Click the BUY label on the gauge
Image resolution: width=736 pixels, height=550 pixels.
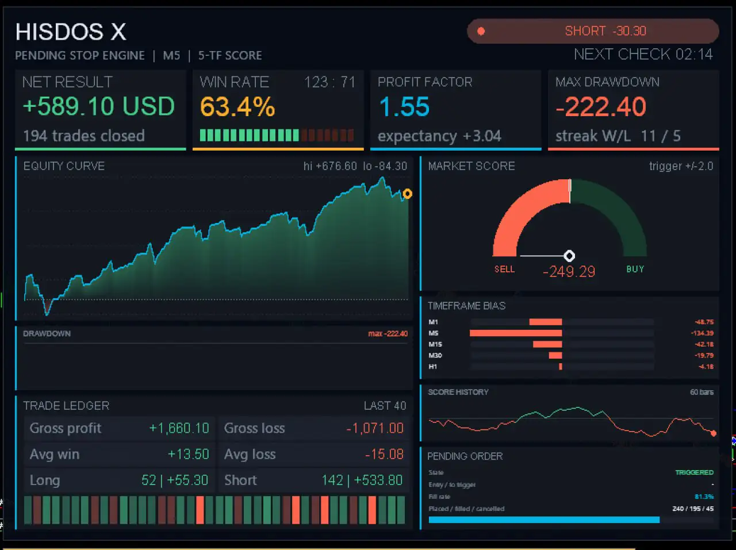(x=635, y=269)
